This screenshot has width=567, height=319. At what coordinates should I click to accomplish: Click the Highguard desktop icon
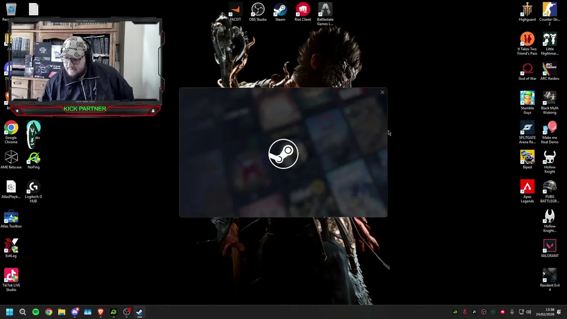pyautogui.click(x=527, y=12)
